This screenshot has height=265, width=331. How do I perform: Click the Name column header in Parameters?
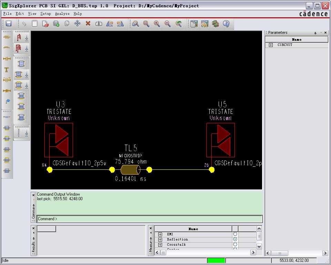coord(297,40)
